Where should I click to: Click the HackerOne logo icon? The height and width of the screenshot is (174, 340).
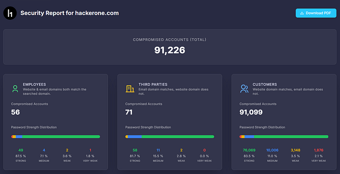[x=10, y=13]
